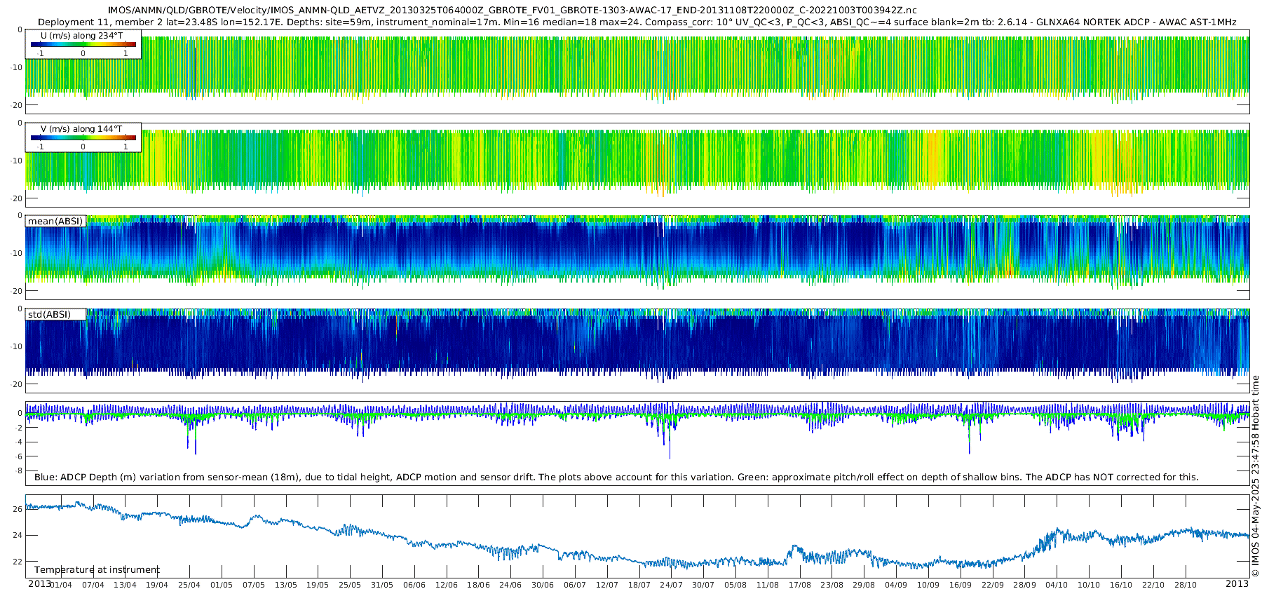Click the blue ADCP depth explanation caption

[x=616, y=478]
